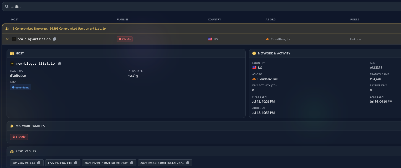Select Tranco rank #14,440
The width and height of the screenshot is (401, 168).
point(376,79)
